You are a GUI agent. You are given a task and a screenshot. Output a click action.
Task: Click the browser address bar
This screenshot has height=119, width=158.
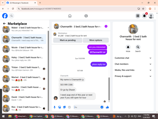(78, 9)
